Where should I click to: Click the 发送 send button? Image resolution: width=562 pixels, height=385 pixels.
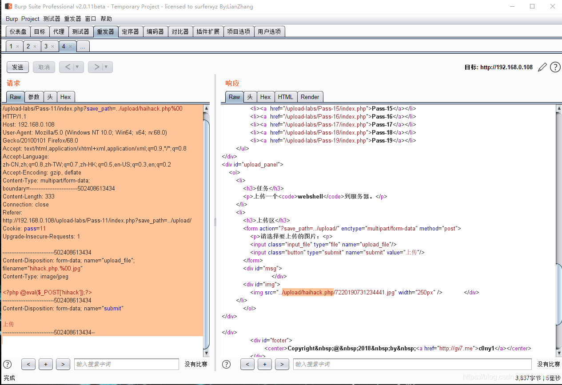(x=18, y=67)
